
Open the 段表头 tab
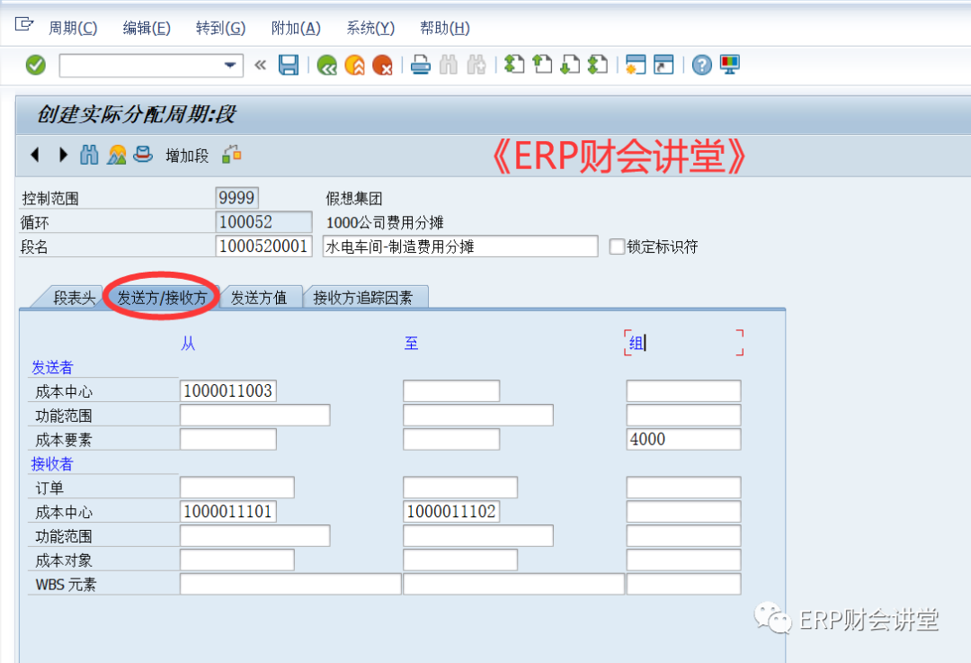[74, 298]
